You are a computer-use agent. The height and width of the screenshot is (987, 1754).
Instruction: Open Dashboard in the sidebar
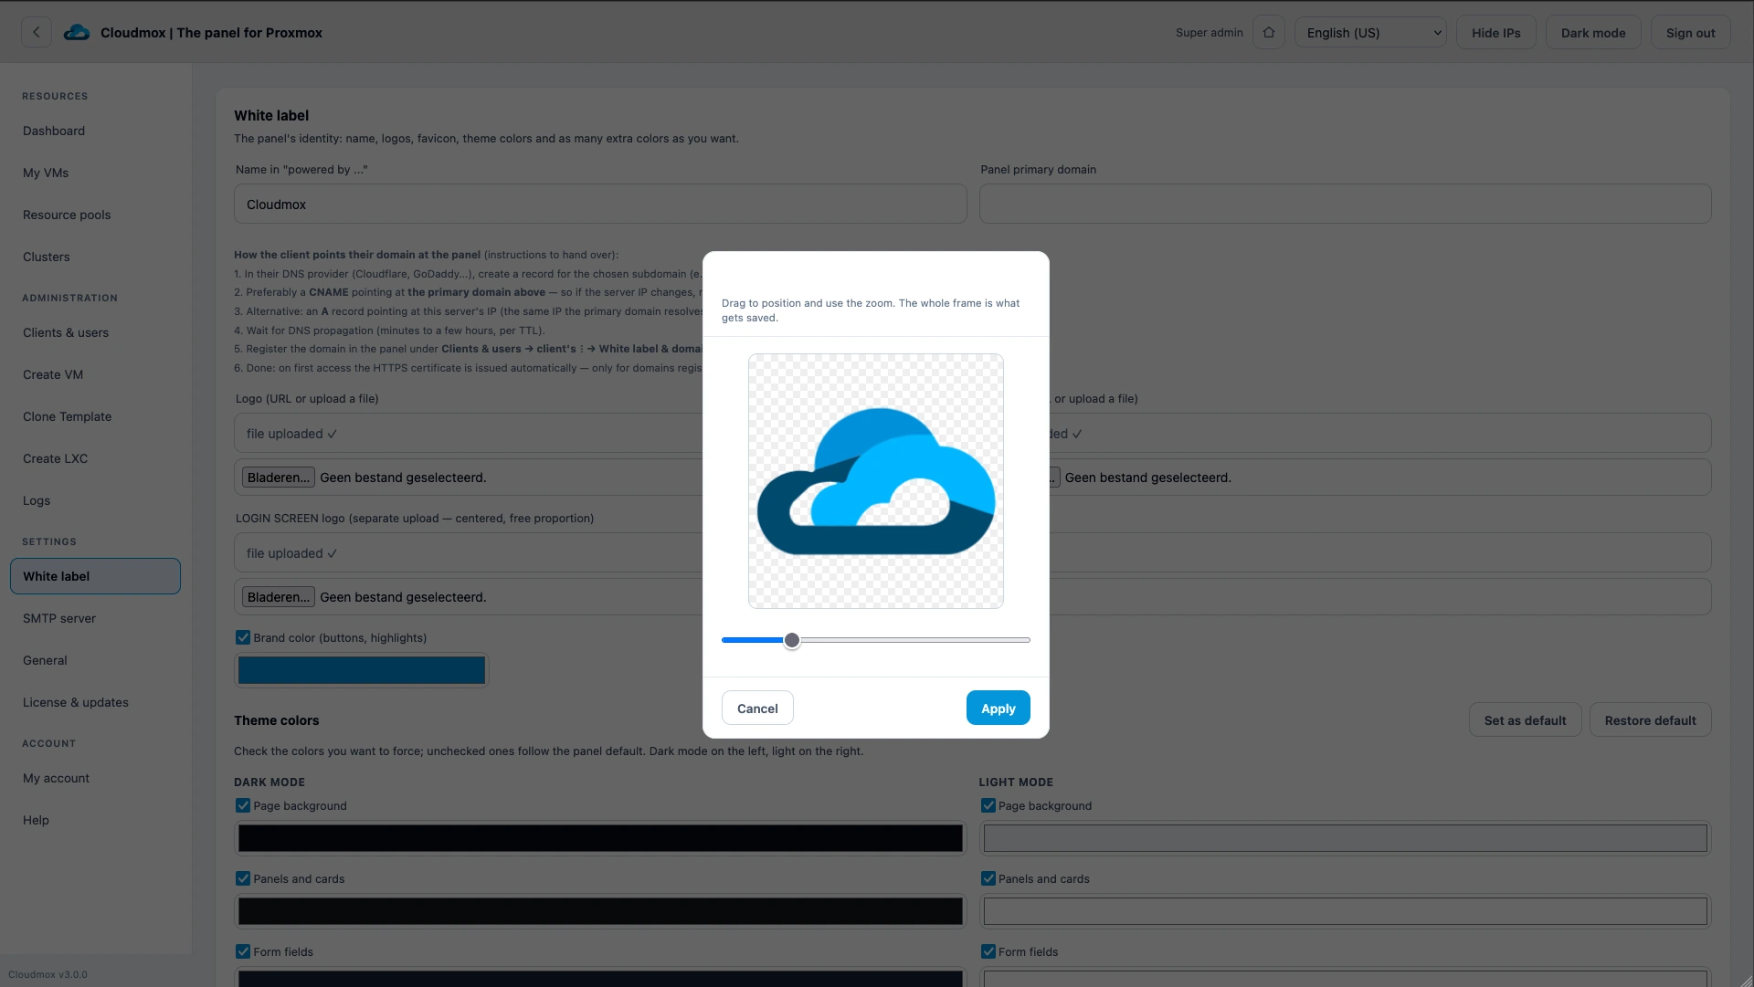pos(95,131)
